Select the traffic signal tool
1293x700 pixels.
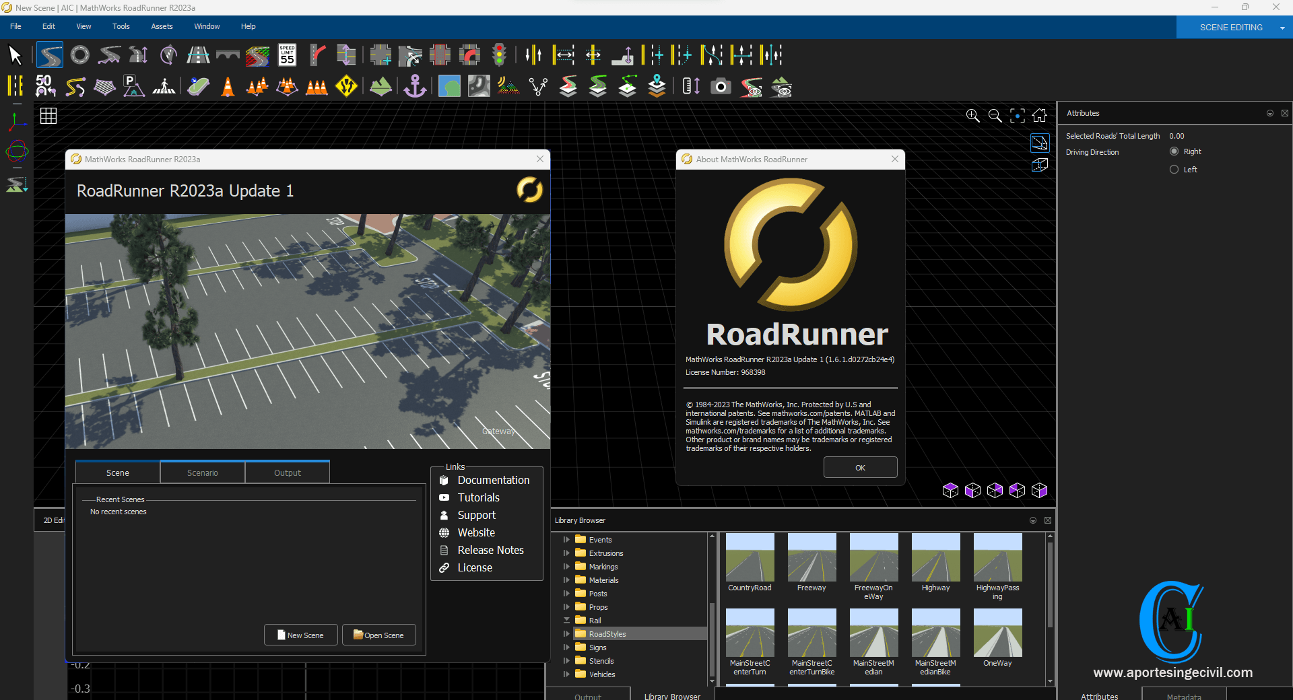coord(499,55)
